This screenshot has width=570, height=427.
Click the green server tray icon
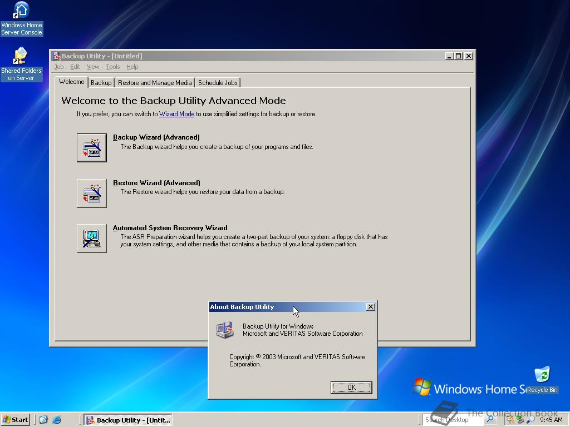pyautogui.click(x=520, y=420)
